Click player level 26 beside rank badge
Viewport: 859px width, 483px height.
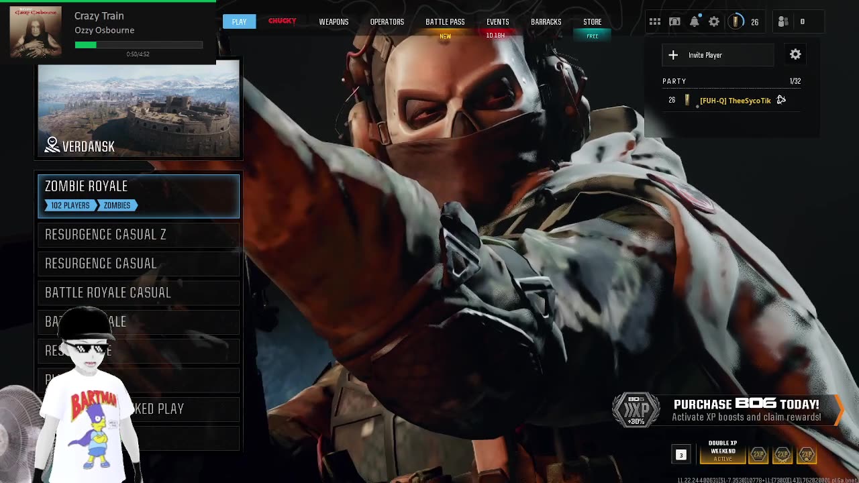click(x=754, y=22)
